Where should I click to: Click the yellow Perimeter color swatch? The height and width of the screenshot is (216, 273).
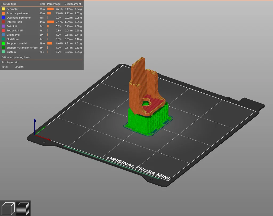3,9
